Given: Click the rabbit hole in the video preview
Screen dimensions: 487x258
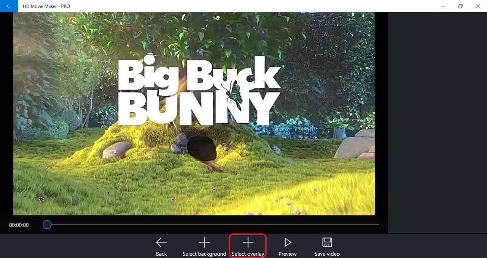Looking at the screenshot, I should (x=201, y=148).
